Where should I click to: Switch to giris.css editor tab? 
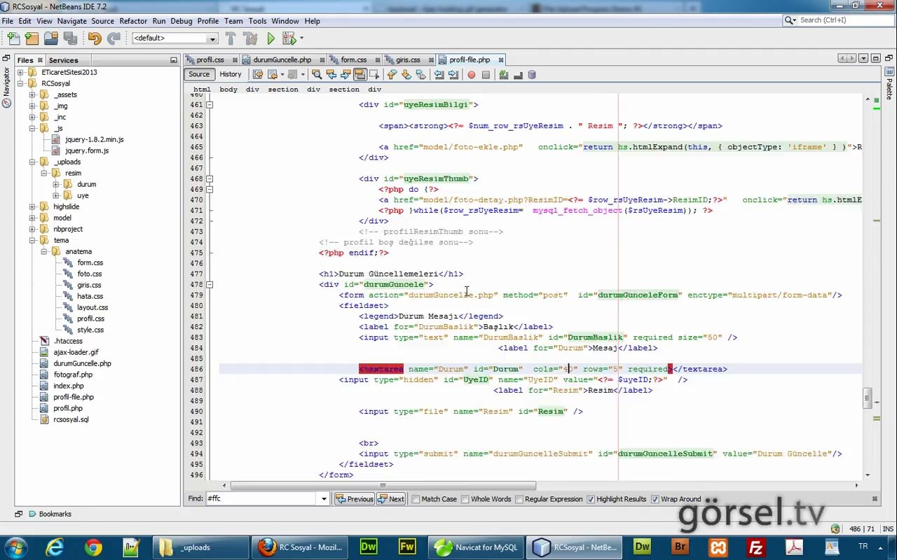[x=408, y=59]
